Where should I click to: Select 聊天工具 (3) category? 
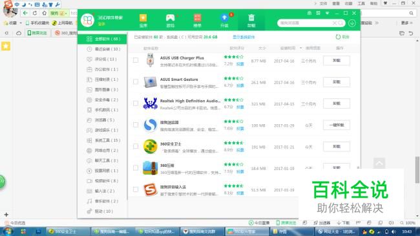pos(102,160)
